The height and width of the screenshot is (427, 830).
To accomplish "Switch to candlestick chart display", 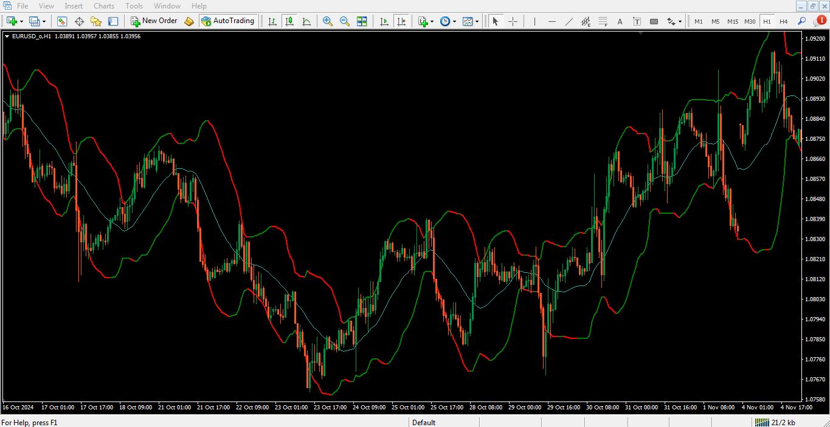I will 289,21.
